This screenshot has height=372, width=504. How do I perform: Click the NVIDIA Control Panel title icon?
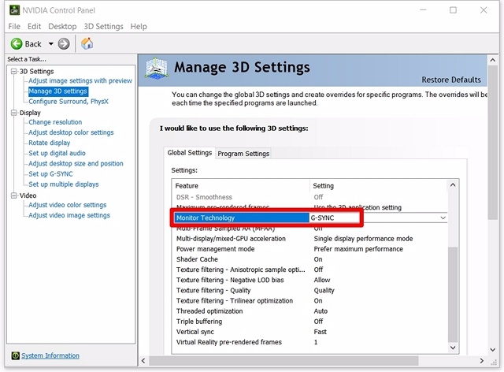click(x=14, y=10)
